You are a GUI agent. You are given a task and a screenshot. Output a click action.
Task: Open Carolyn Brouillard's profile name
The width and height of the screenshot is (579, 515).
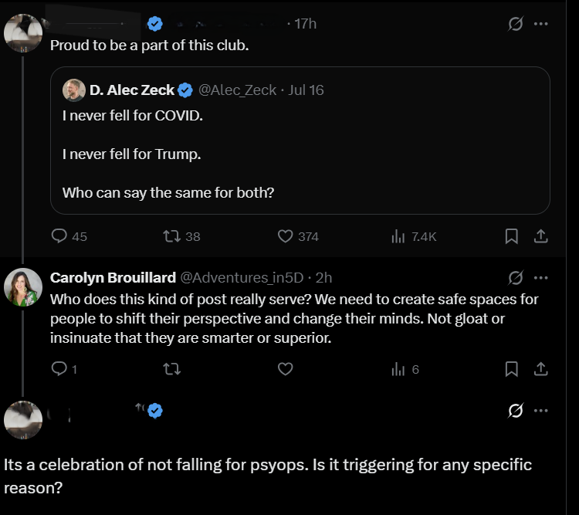(x=111, y=277)
